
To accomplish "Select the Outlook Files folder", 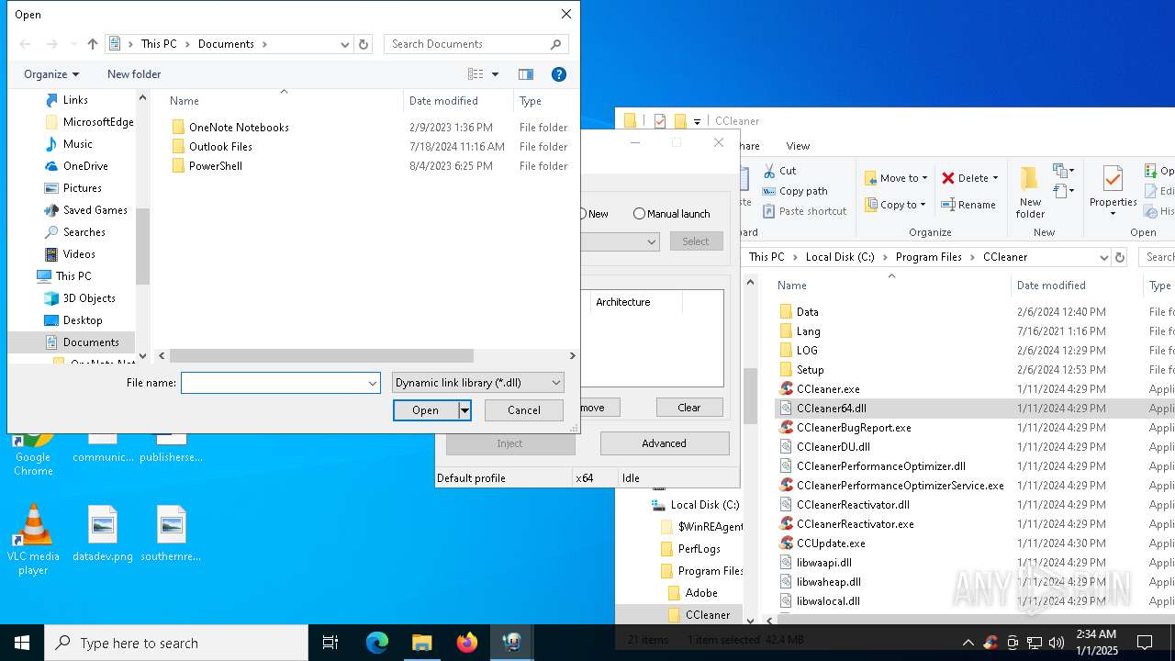I will click(220, 147).
